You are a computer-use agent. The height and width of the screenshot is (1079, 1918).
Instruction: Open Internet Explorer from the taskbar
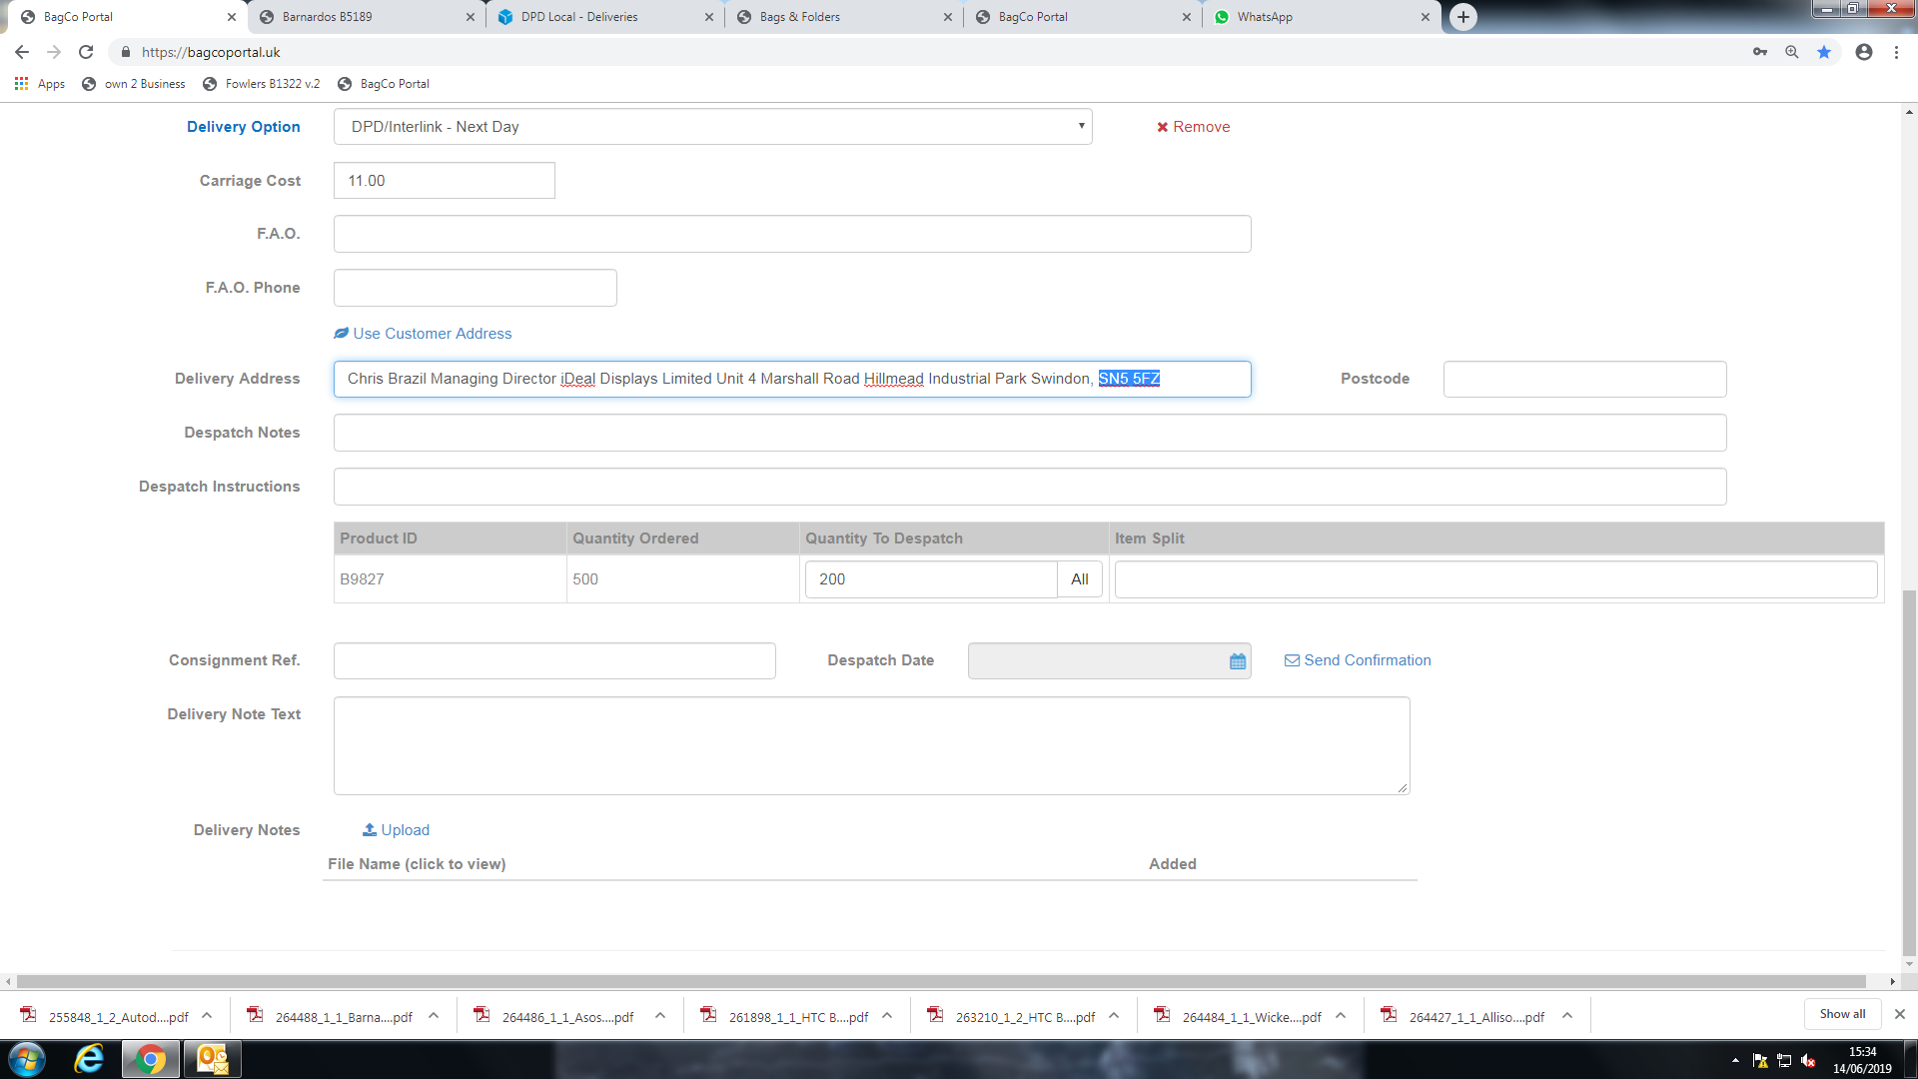click(x=89, y=1059)
